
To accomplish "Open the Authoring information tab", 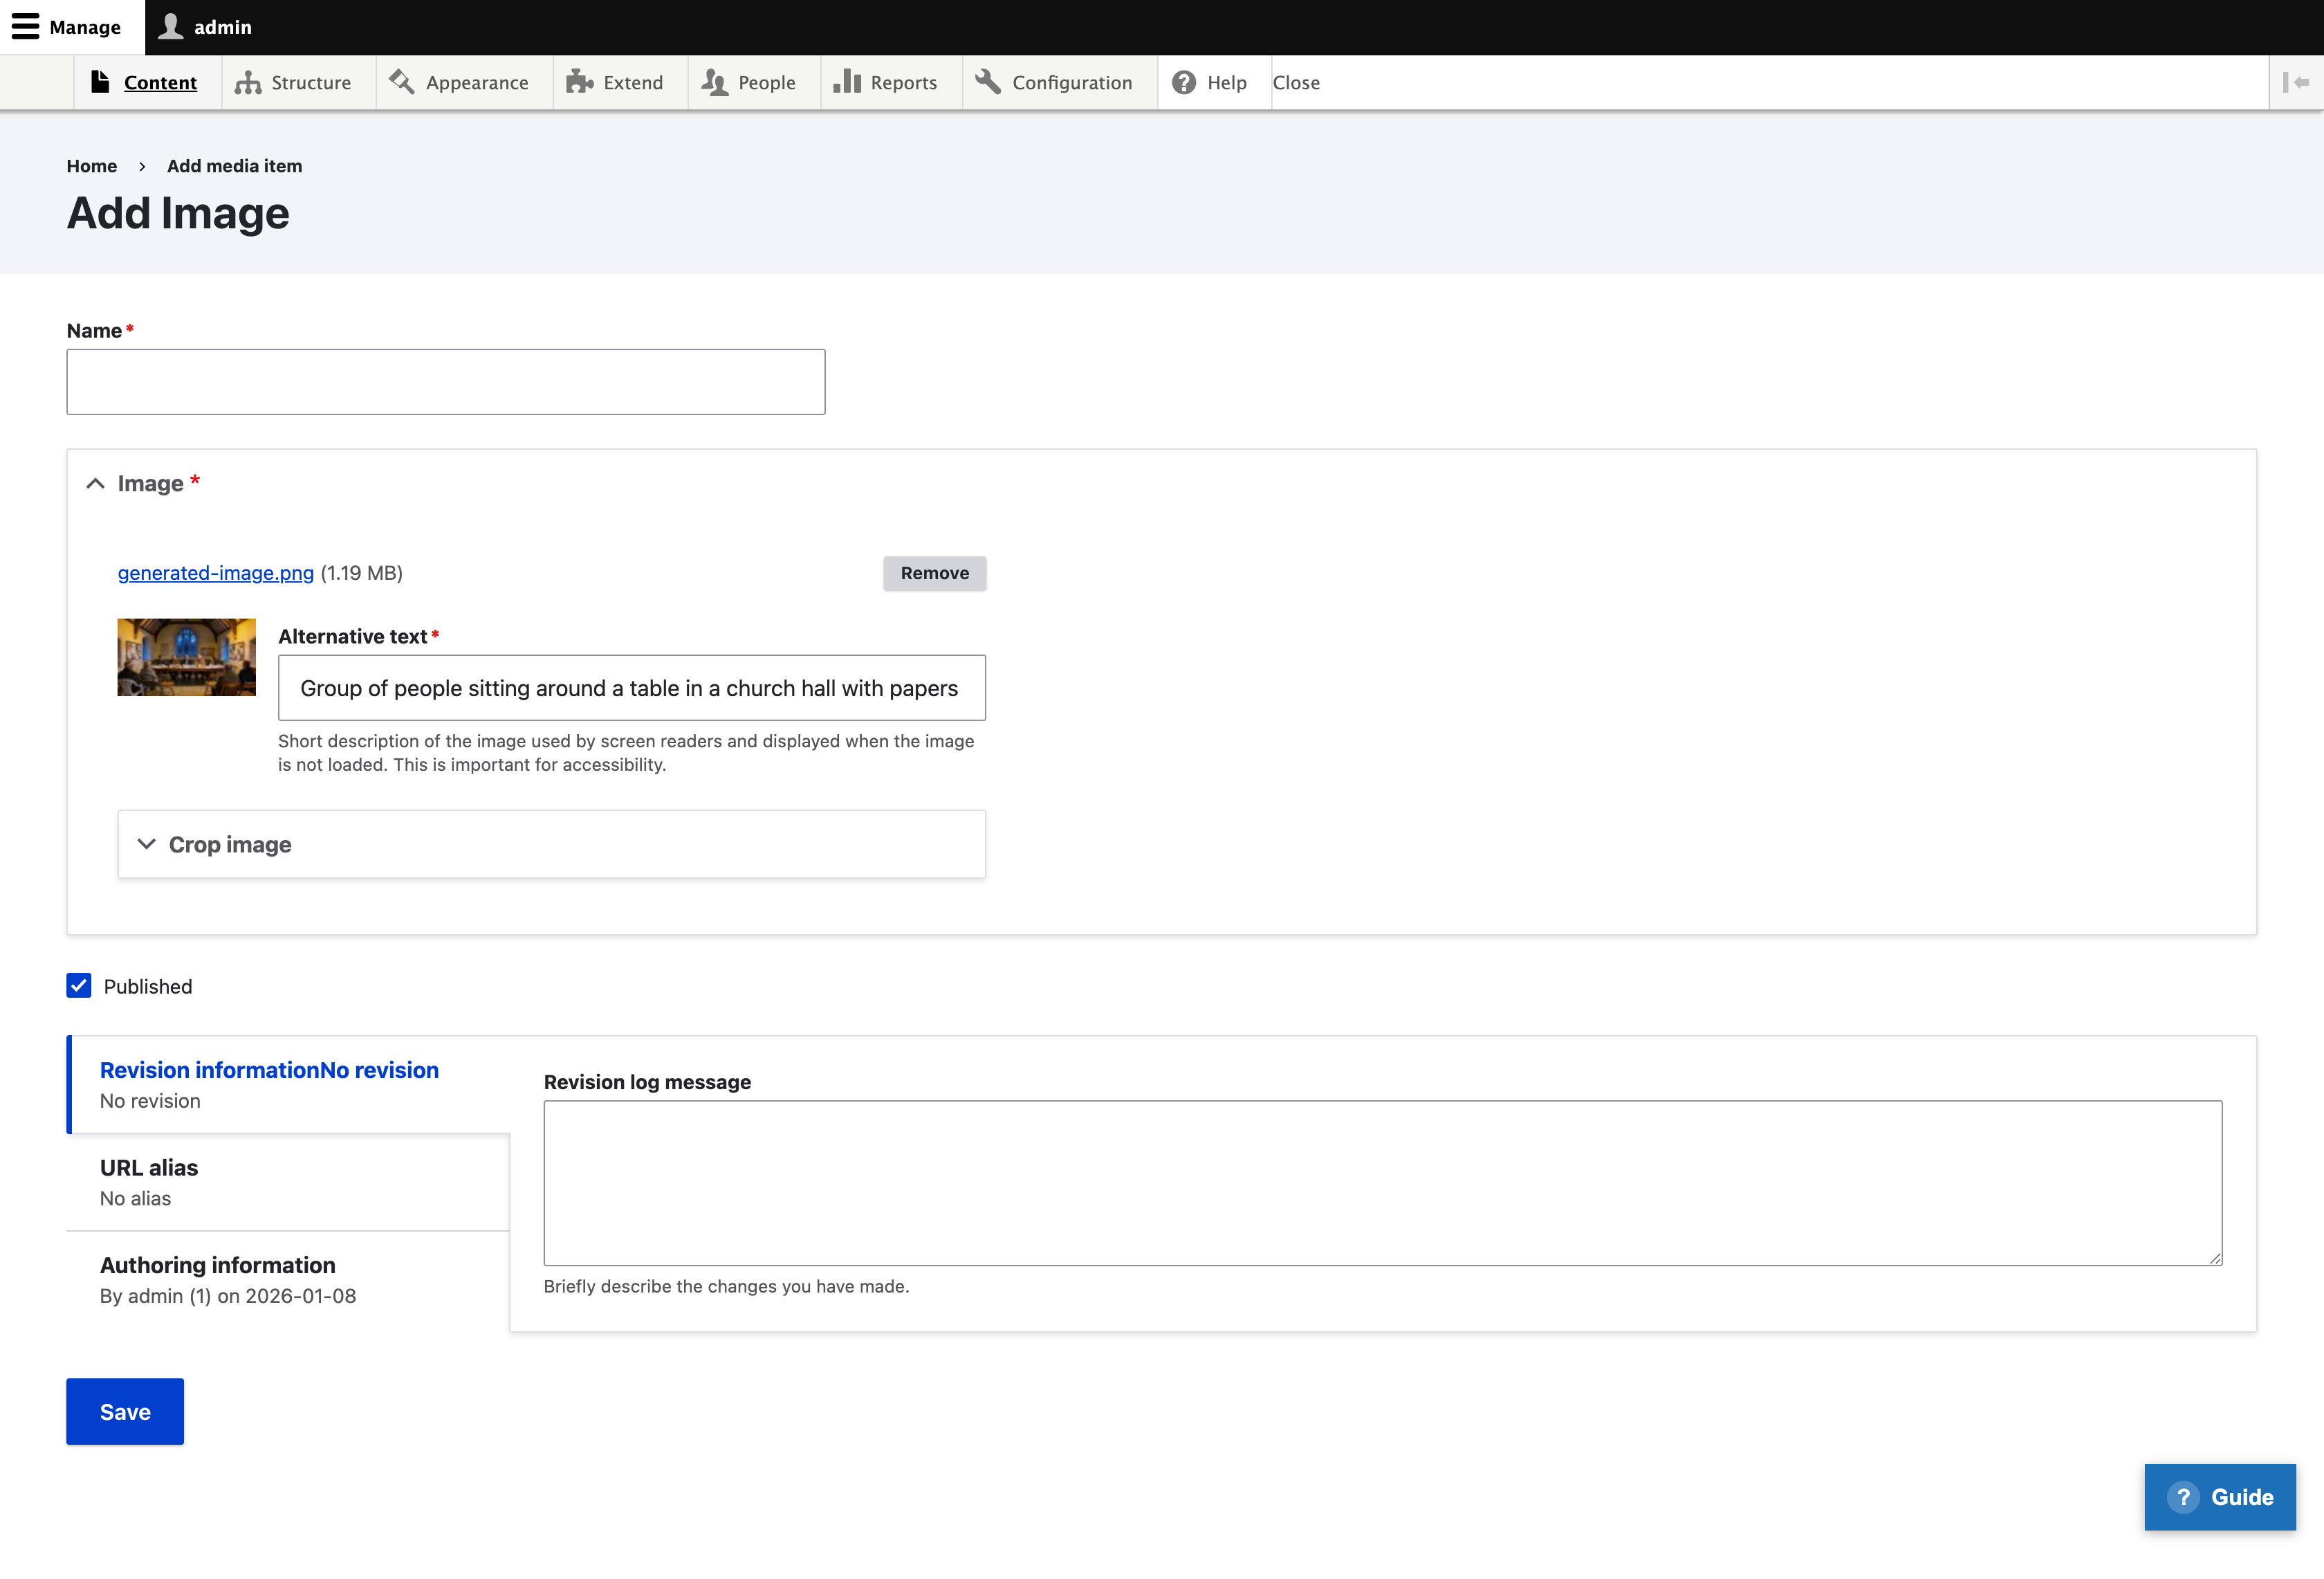I will (217, 1265).
